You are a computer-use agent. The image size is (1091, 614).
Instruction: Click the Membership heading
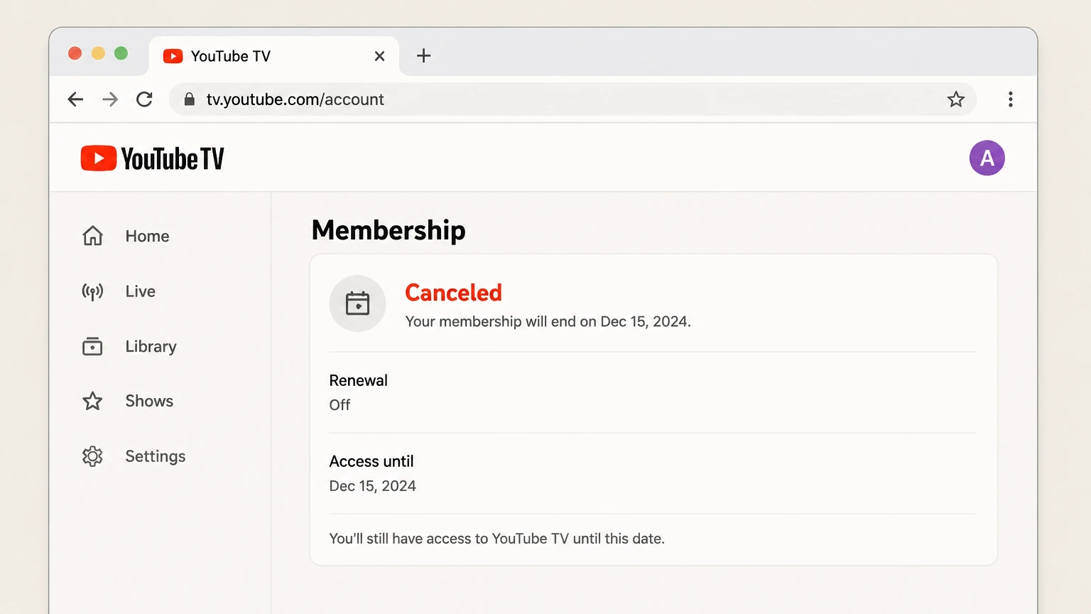(x=389, y=230)
